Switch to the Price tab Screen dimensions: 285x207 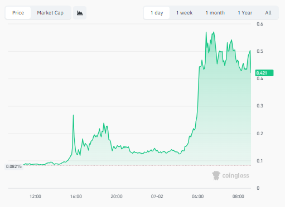pos(18,13)
